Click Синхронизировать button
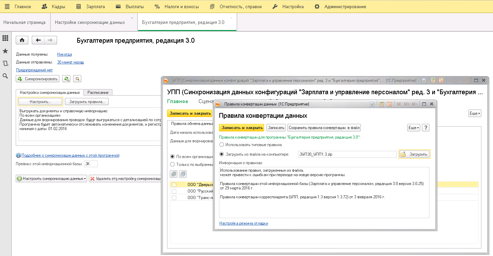This screenshot has width=493, height=256. 38,79
